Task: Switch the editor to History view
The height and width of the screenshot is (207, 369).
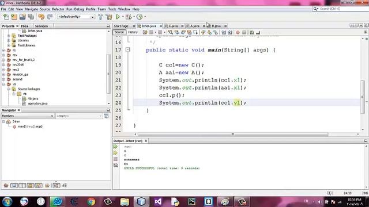Action: pyautogui.click(x=133, y=32)
